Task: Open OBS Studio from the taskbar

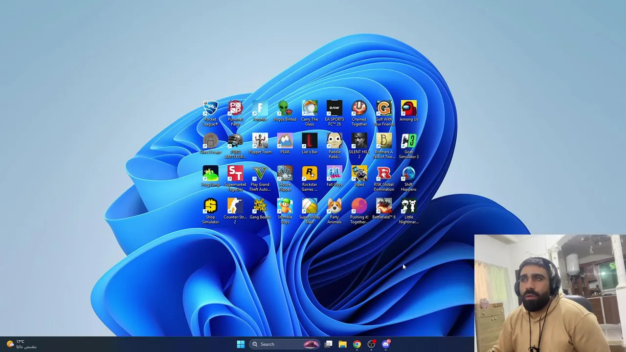Action: 372,344
